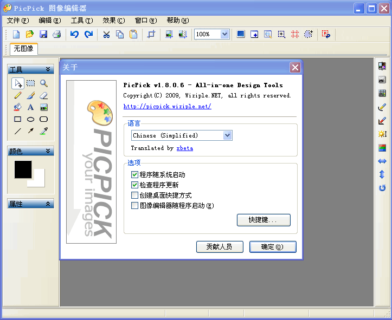Select the 无图像 tab

click(24, 49)
